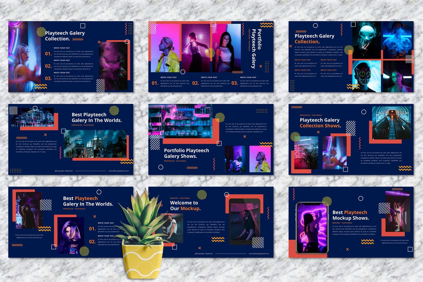This screenshot has width=423, height=282.
Task: Click the iPhone mockup with neon dancer
Action: coord(312,228)
